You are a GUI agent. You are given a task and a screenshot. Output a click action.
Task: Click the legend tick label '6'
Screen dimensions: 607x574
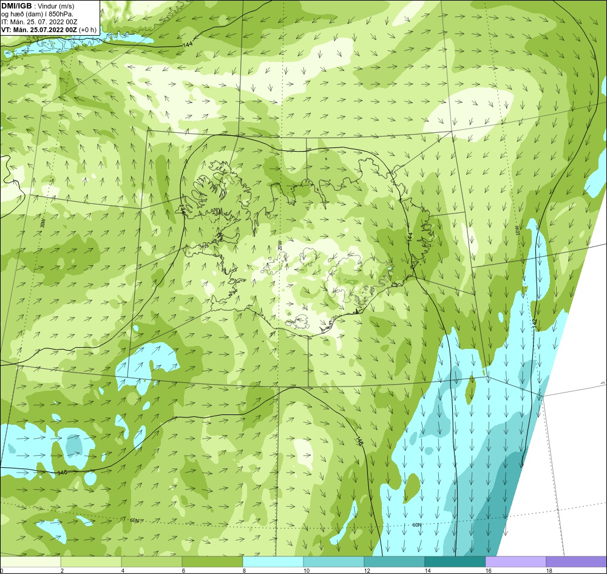(x=183, y=570)
